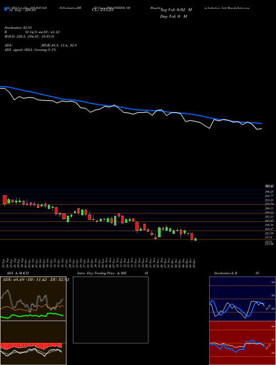The height and width of the screenshot is (365, 276).
Task: Click the 'Stochastics & R' panel title
Action: click(226, 273)
